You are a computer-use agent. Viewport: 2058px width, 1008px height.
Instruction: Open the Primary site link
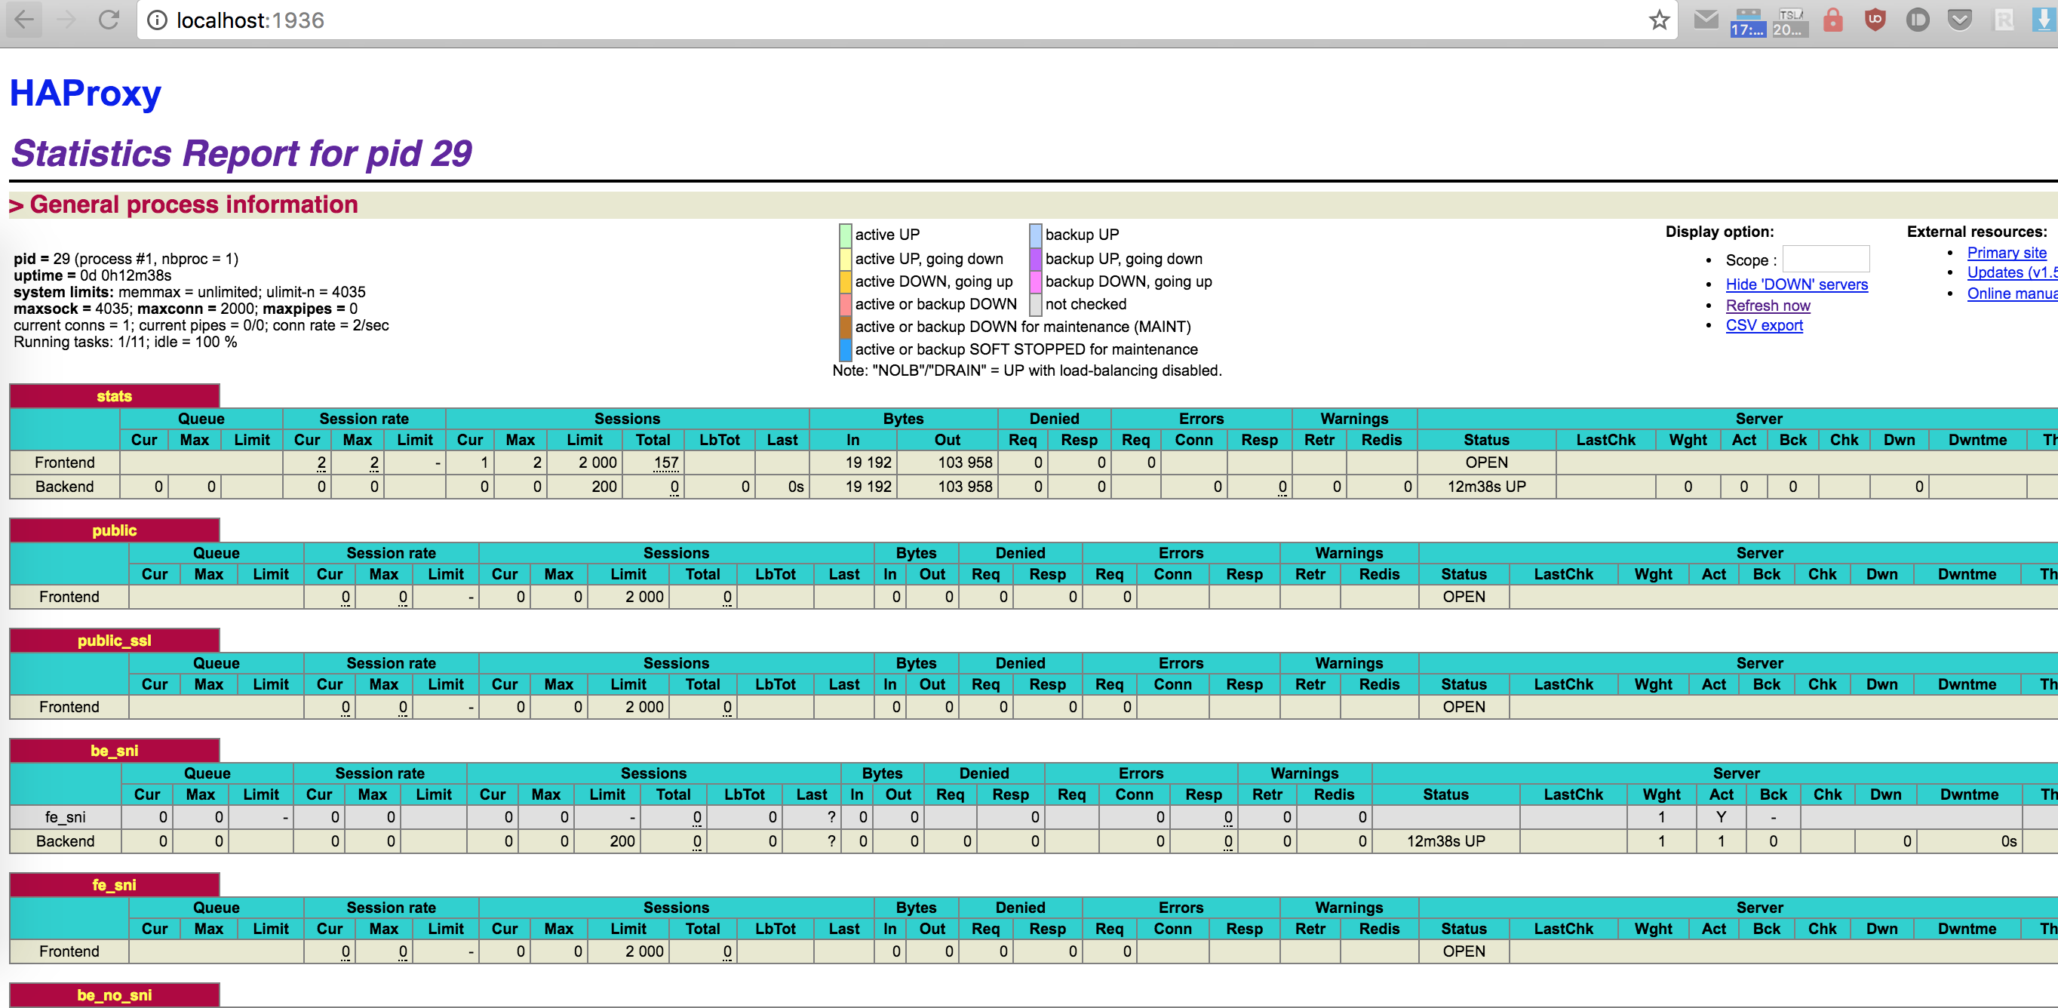[2007, 253]
